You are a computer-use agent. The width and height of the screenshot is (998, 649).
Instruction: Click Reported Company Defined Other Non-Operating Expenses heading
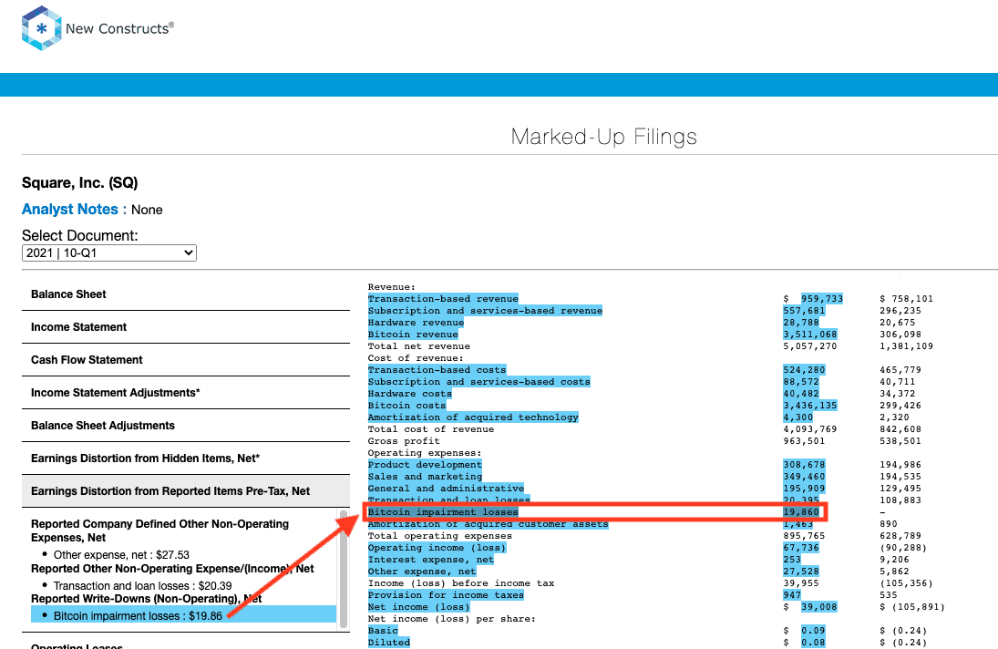(159, 531)
